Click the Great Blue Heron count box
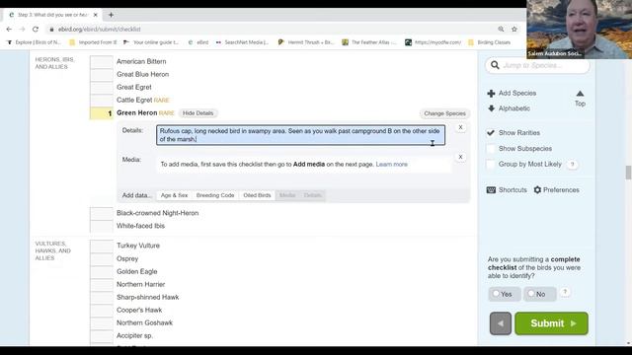Image resolution: width=632 pixels, height=355 pixels. pyautogui.click(x=101, y=75)
